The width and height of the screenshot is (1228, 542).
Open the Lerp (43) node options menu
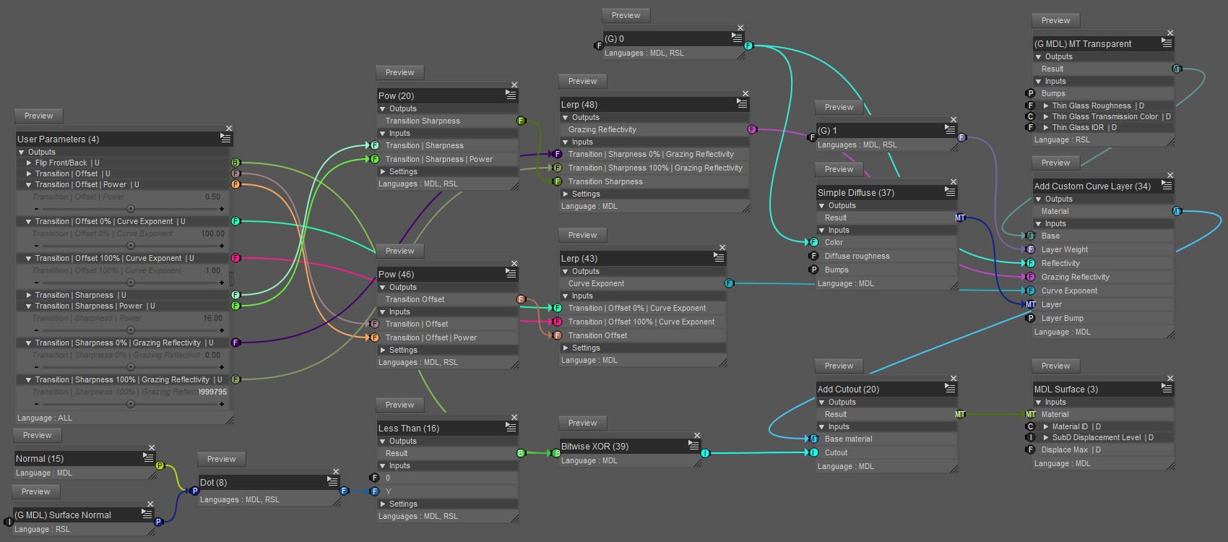[719, 257]
